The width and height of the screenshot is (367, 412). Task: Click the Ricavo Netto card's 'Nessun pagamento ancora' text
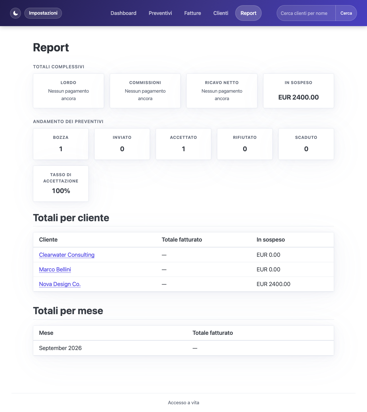click(222, 95)
